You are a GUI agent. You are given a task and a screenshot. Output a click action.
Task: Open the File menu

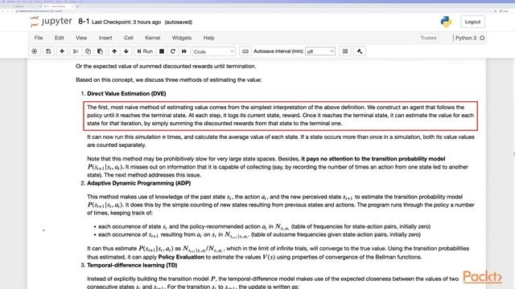[x=39, y=38]
